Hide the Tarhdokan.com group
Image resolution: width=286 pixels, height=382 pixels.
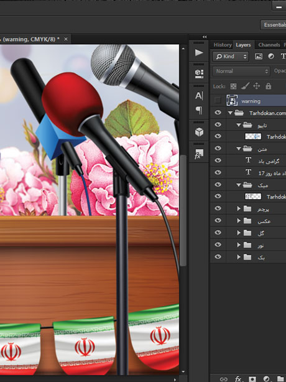click(x=218, y=113)
